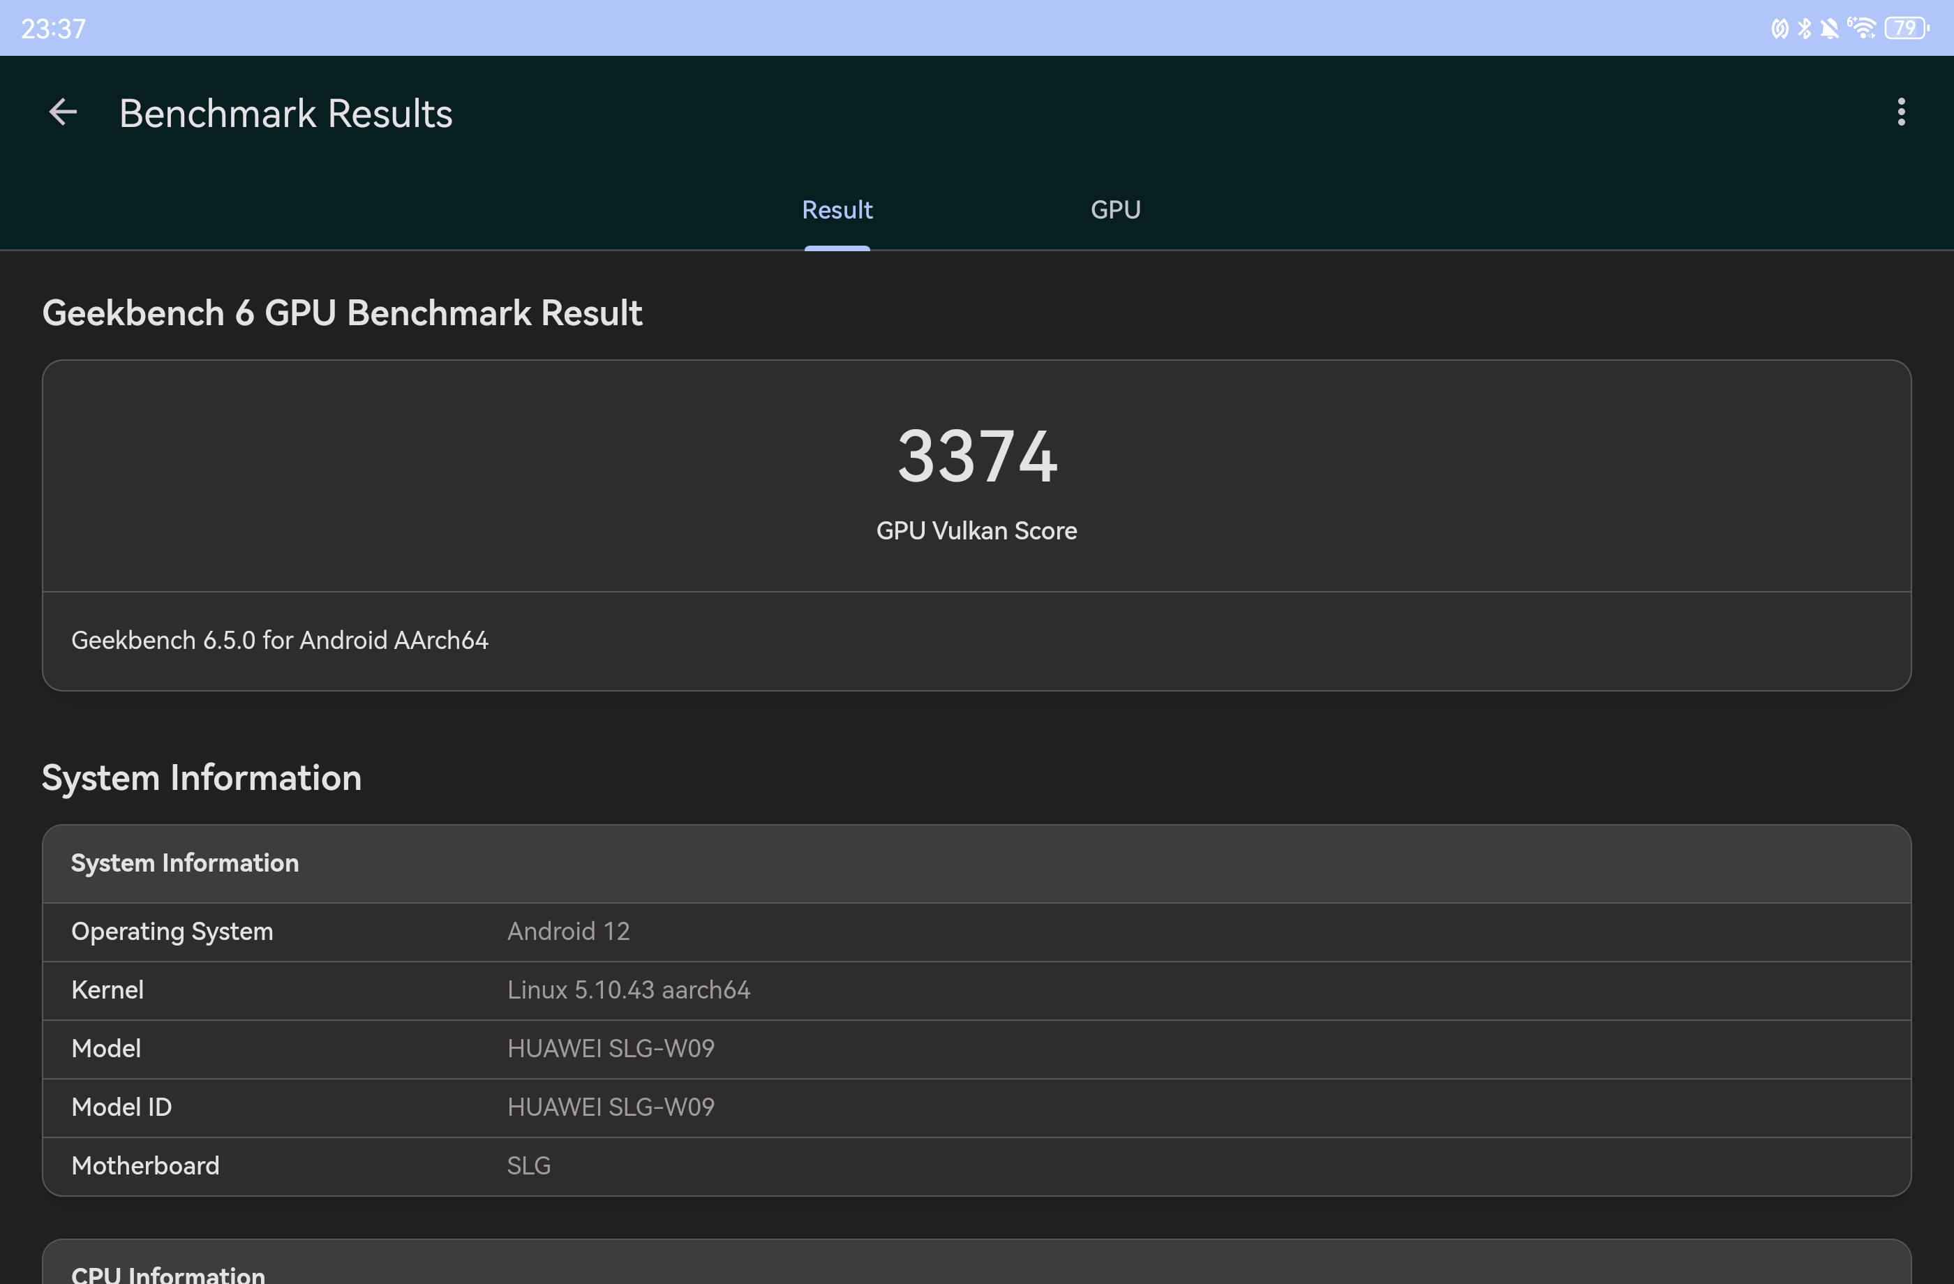Open the three-dot overflow menu

tap(1901, 112)
